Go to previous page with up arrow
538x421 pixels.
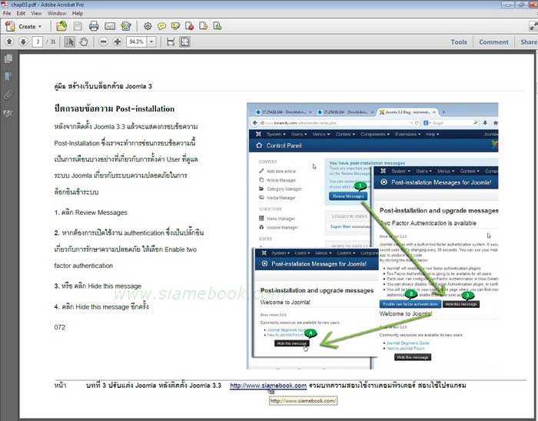9,42
